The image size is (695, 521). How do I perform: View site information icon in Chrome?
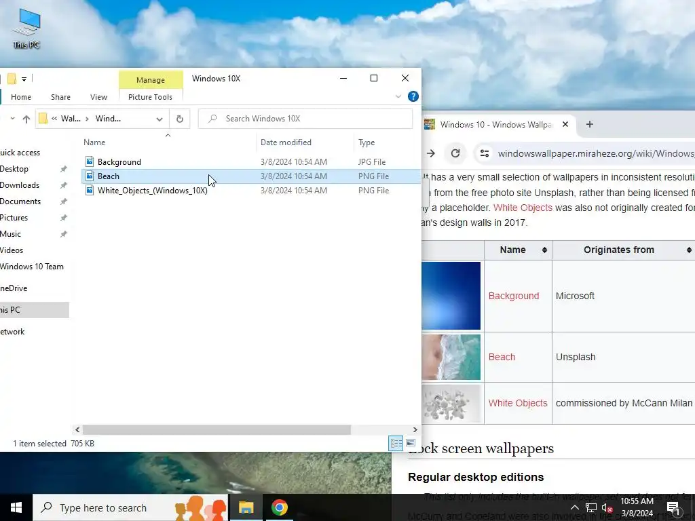pyautogui.click(x=485, y=153)
